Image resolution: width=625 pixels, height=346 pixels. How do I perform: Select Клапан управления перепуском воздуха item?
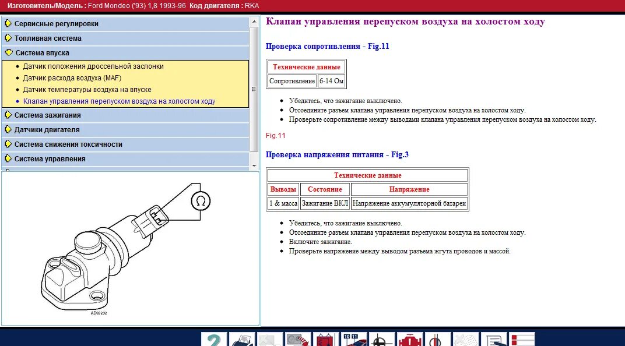[x=119, y=101]
